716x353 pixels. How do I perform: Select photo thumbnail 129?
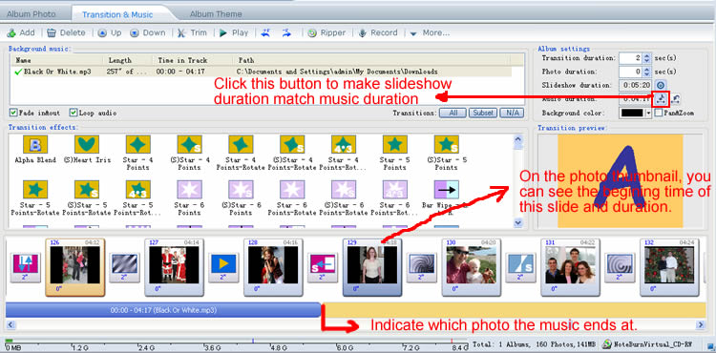pos(372,267)
